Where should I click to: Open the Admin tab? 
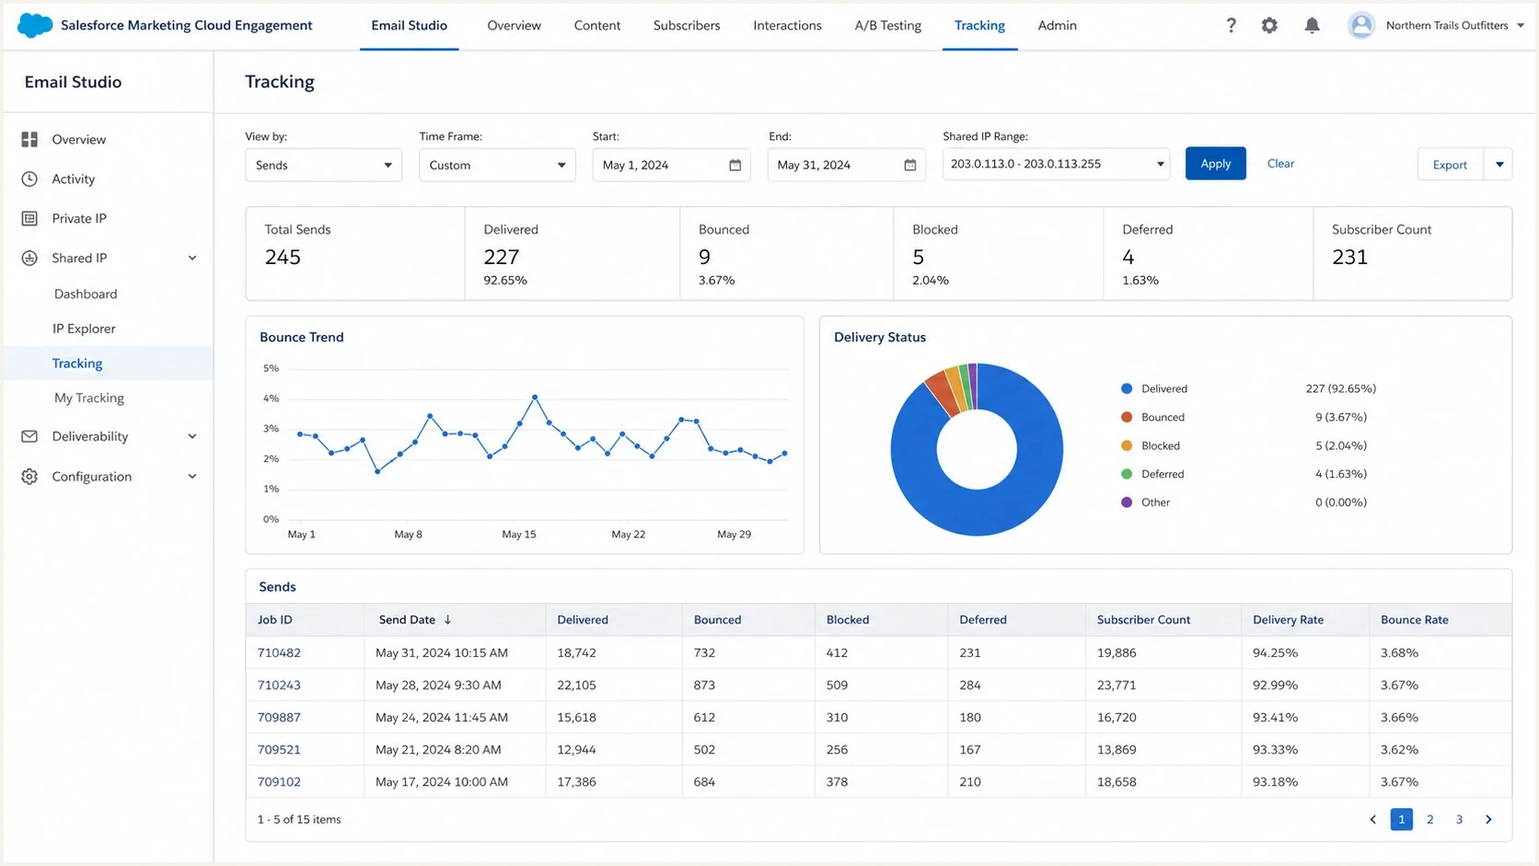[x=1057, y=26]
